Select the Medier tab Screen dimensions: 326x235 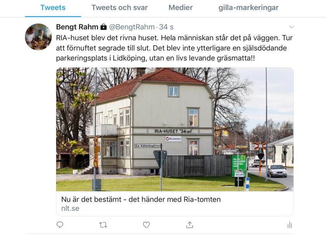click(x=181, y=8)
